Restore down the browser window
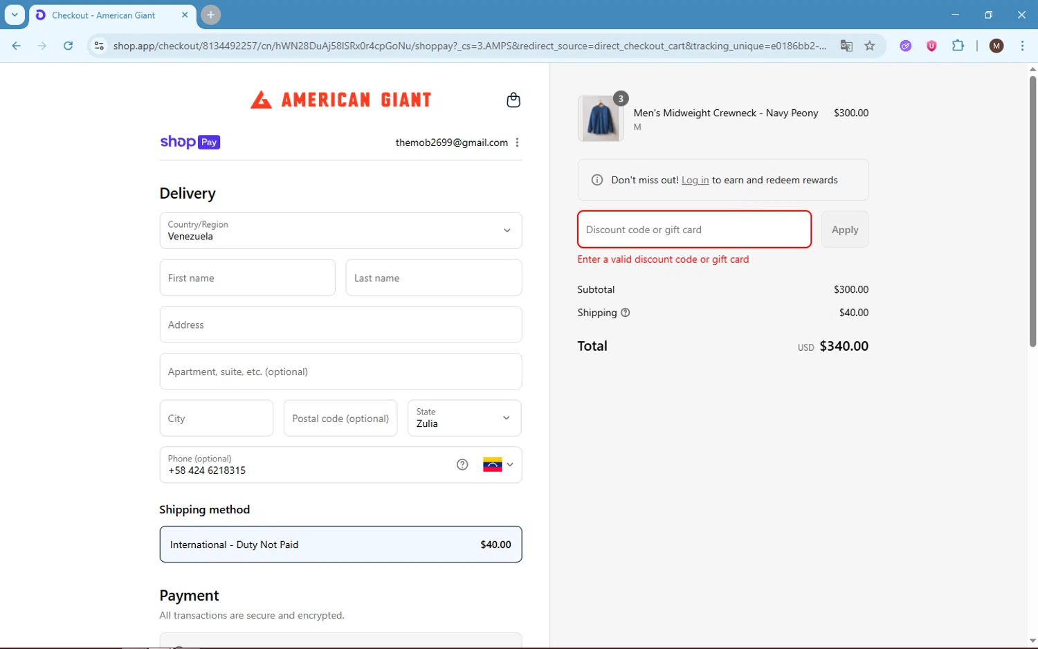The height and width of the screenshot is (649, 1038). click(x=988, y=15)
